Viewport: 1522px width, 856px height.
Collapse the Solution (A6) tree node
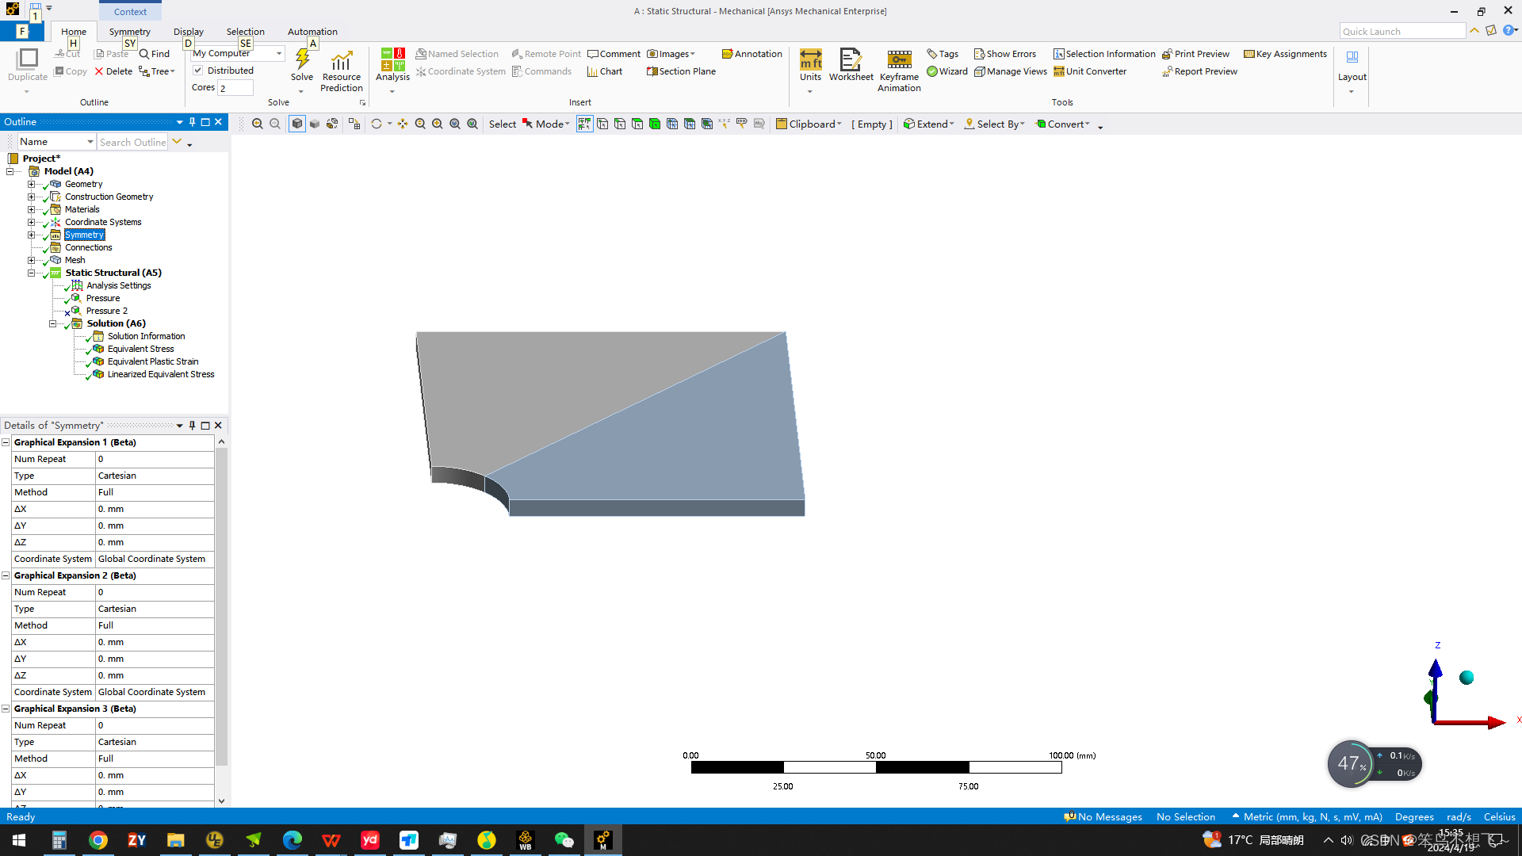click(53, 324)
